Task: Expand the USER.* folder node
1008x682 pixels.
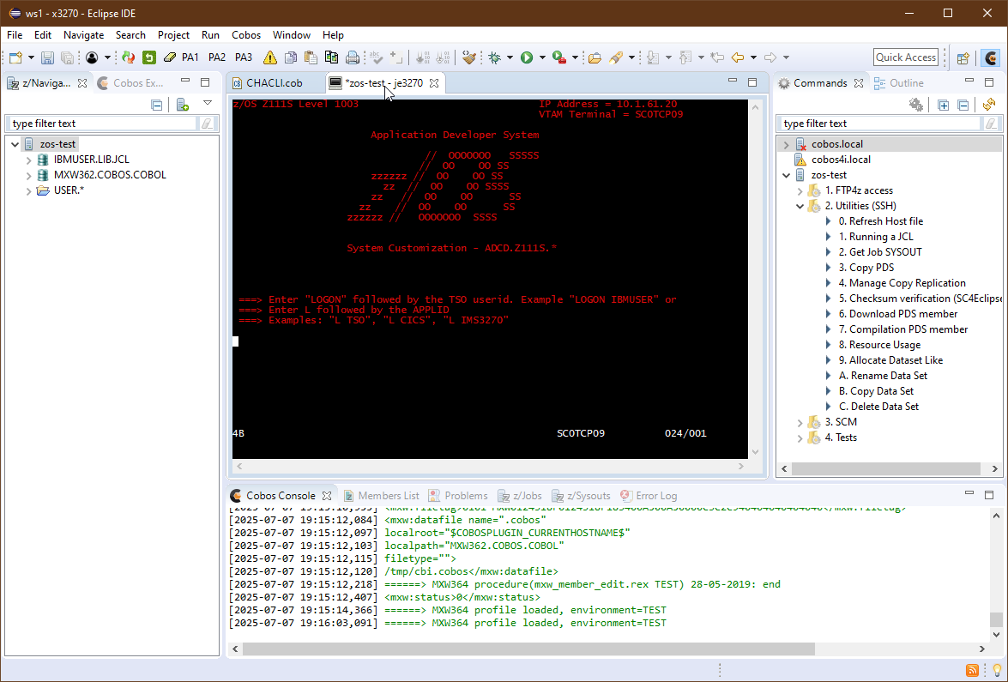Action: pyautogui.click(x=28, y=191)
